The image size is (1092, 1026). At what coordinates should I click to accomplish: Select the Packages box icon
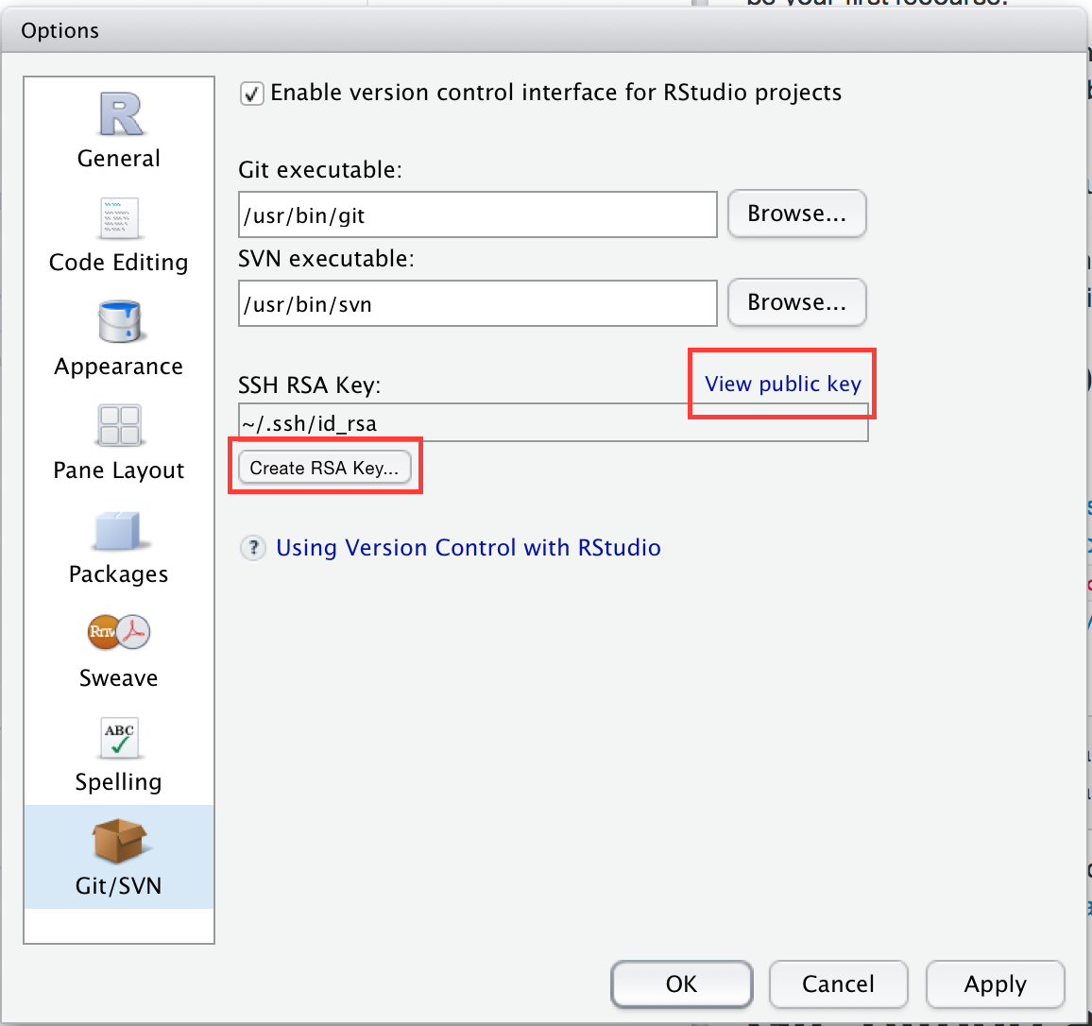(119, 531)
